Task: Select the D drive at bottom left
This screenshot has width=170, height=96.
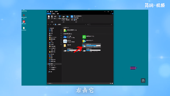Action: (72, 50)
